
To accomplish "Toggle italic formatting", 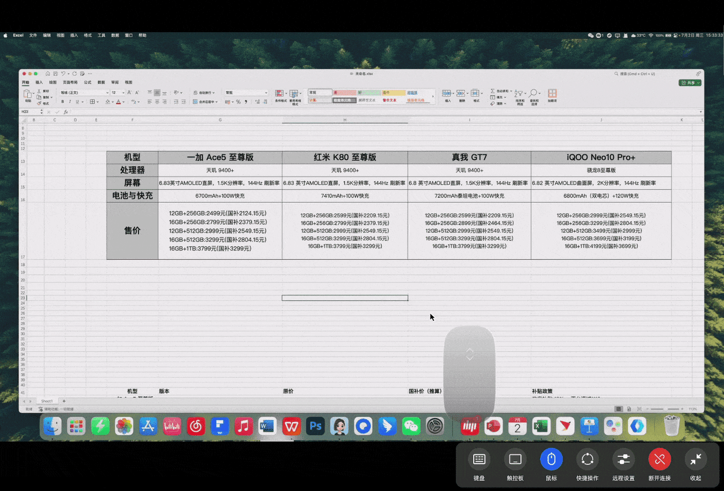I will (70, 102).
